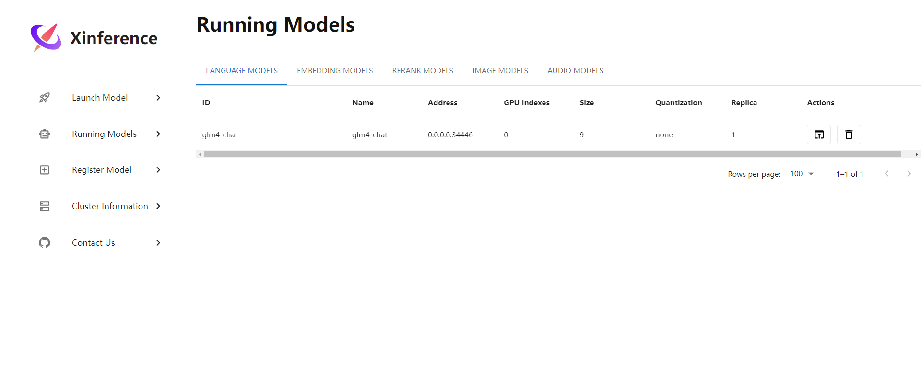Viewport: 921px width, 380px height.
Task: Open the Contact Us menu item
Action: pos(100,243)
